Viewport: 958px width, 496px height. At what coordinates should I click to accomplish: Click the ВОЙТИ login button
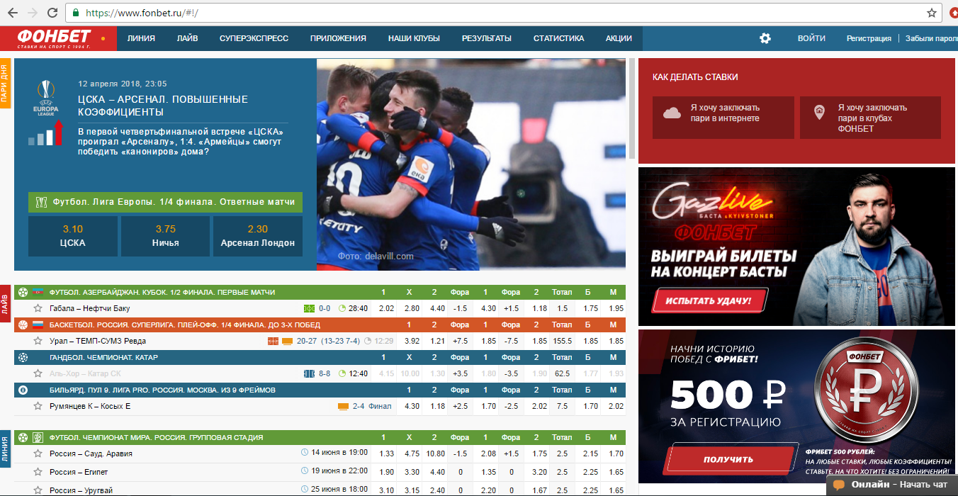[811, 38]
